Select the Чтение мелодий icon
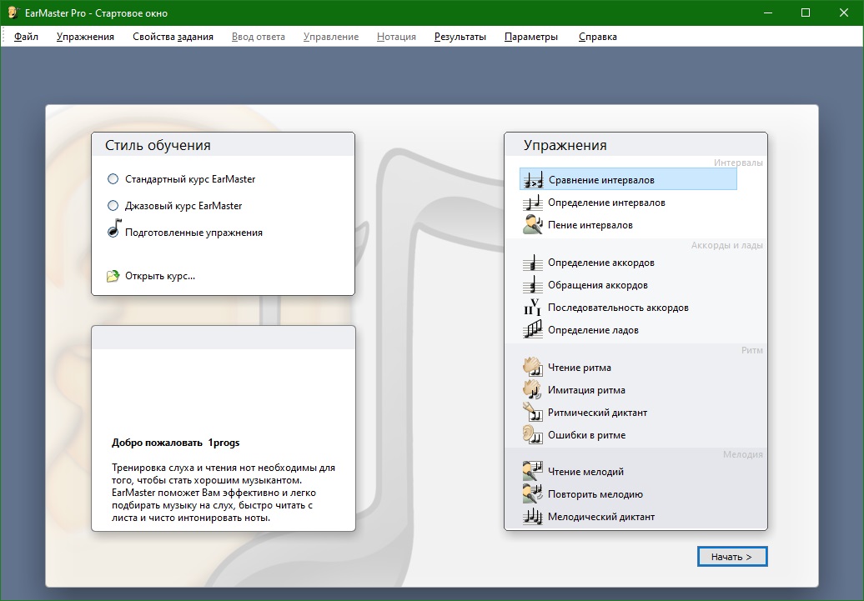864x601 pixels. [533, 472]
